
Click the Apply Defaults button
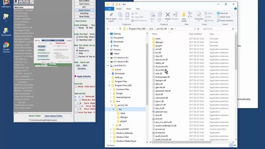click(84, 76)
